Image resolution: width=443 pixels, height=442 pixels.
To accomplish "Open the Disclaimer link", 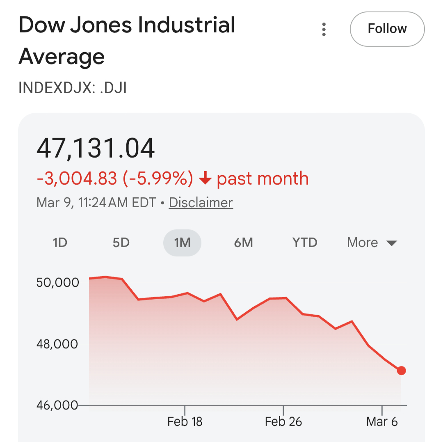I will pyautogui.click(x=201, y=203).
